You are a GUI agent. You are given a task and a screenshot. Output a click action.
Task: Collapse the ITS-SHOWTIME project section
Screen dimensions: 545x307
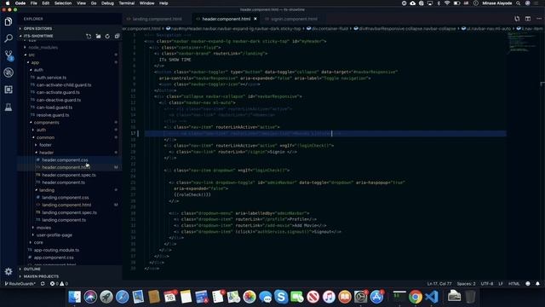pos(38,36)
